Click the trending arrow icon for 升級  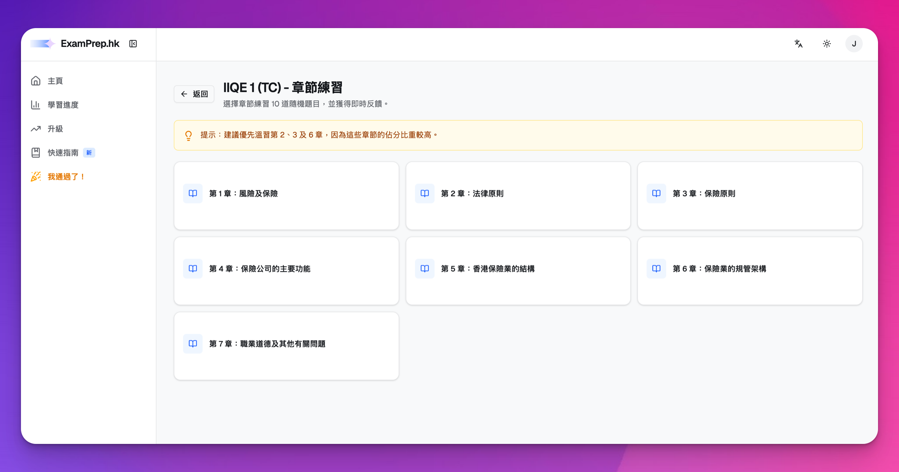pyautogui.click(x=36, y=129)
